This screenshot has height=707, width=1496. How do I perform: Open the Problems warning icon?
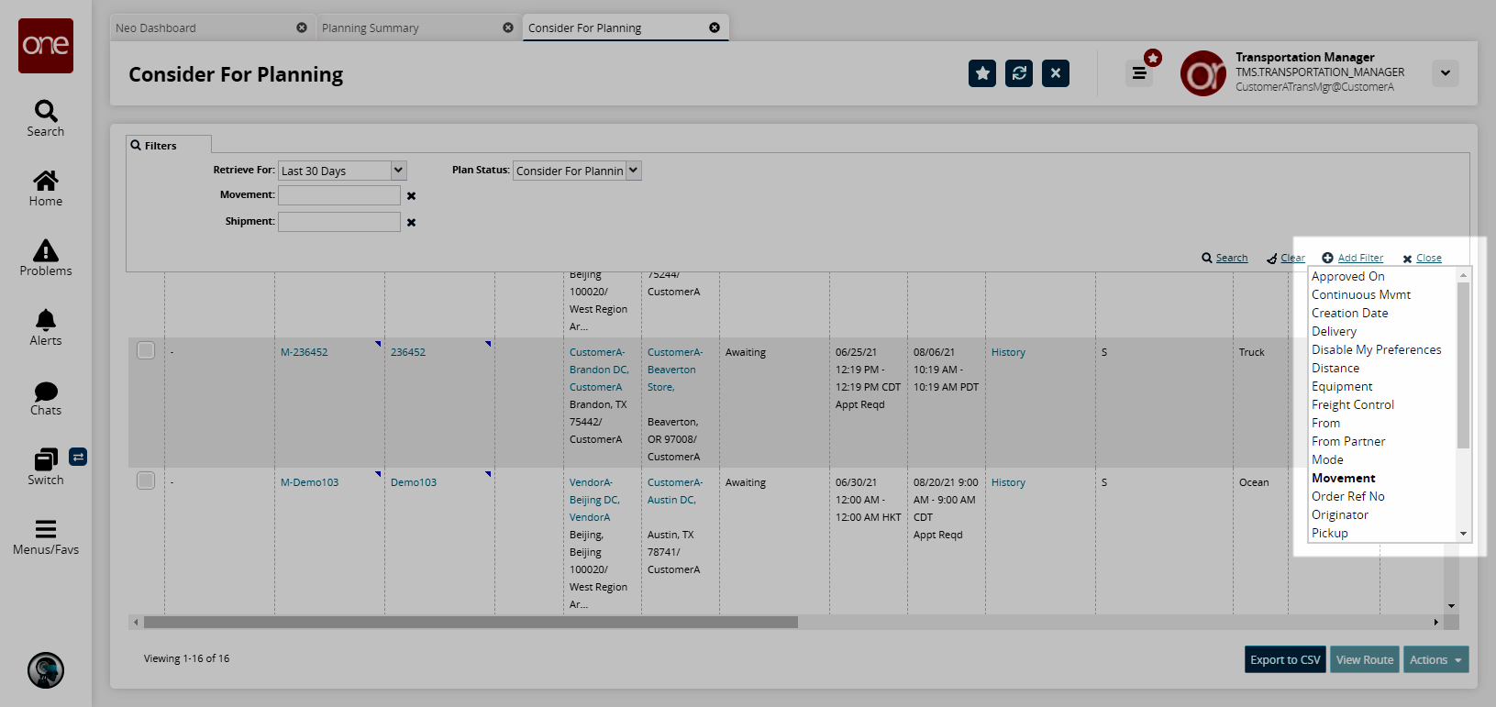(46, 251)
